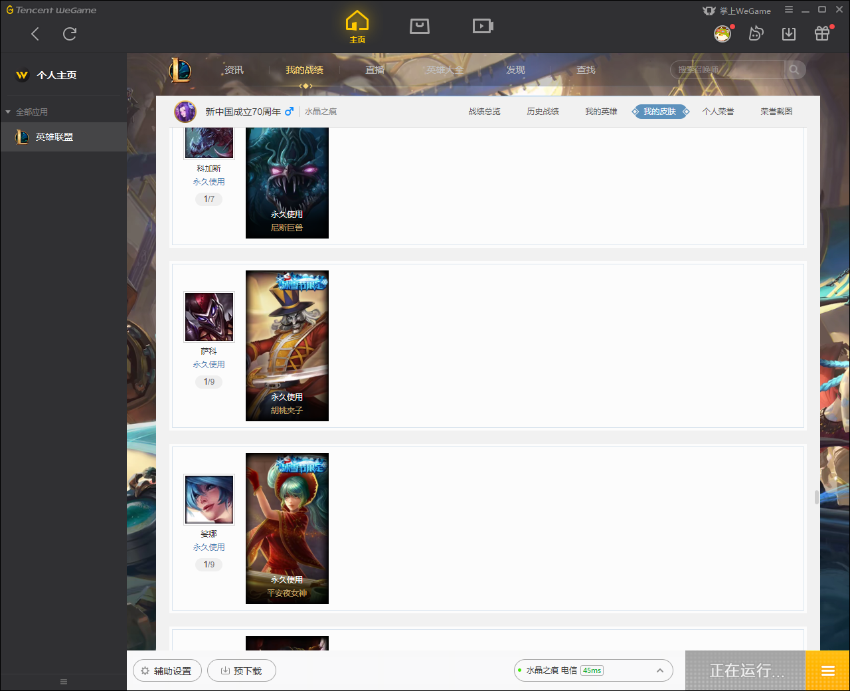Open the gift box icon
This screenshot has height=691, width=850.
point(822,34)
